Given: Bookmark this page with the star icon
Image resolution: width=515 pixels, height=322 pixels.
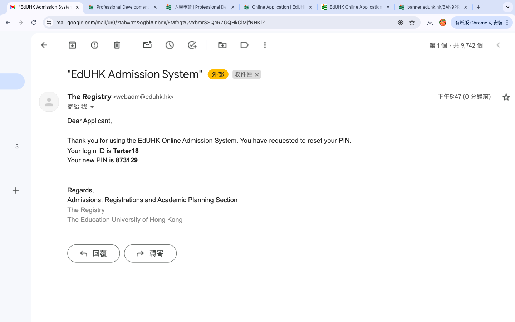Looking at the screenshot, I should [x=412, y=23].
